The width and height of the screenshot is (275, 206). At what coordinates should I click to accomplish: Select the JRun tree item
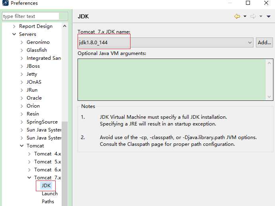pyautogui.click(x=32, y=90)
